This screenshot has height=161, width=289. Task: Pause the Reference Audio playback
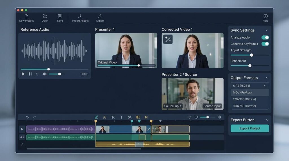tap(30, 74)
